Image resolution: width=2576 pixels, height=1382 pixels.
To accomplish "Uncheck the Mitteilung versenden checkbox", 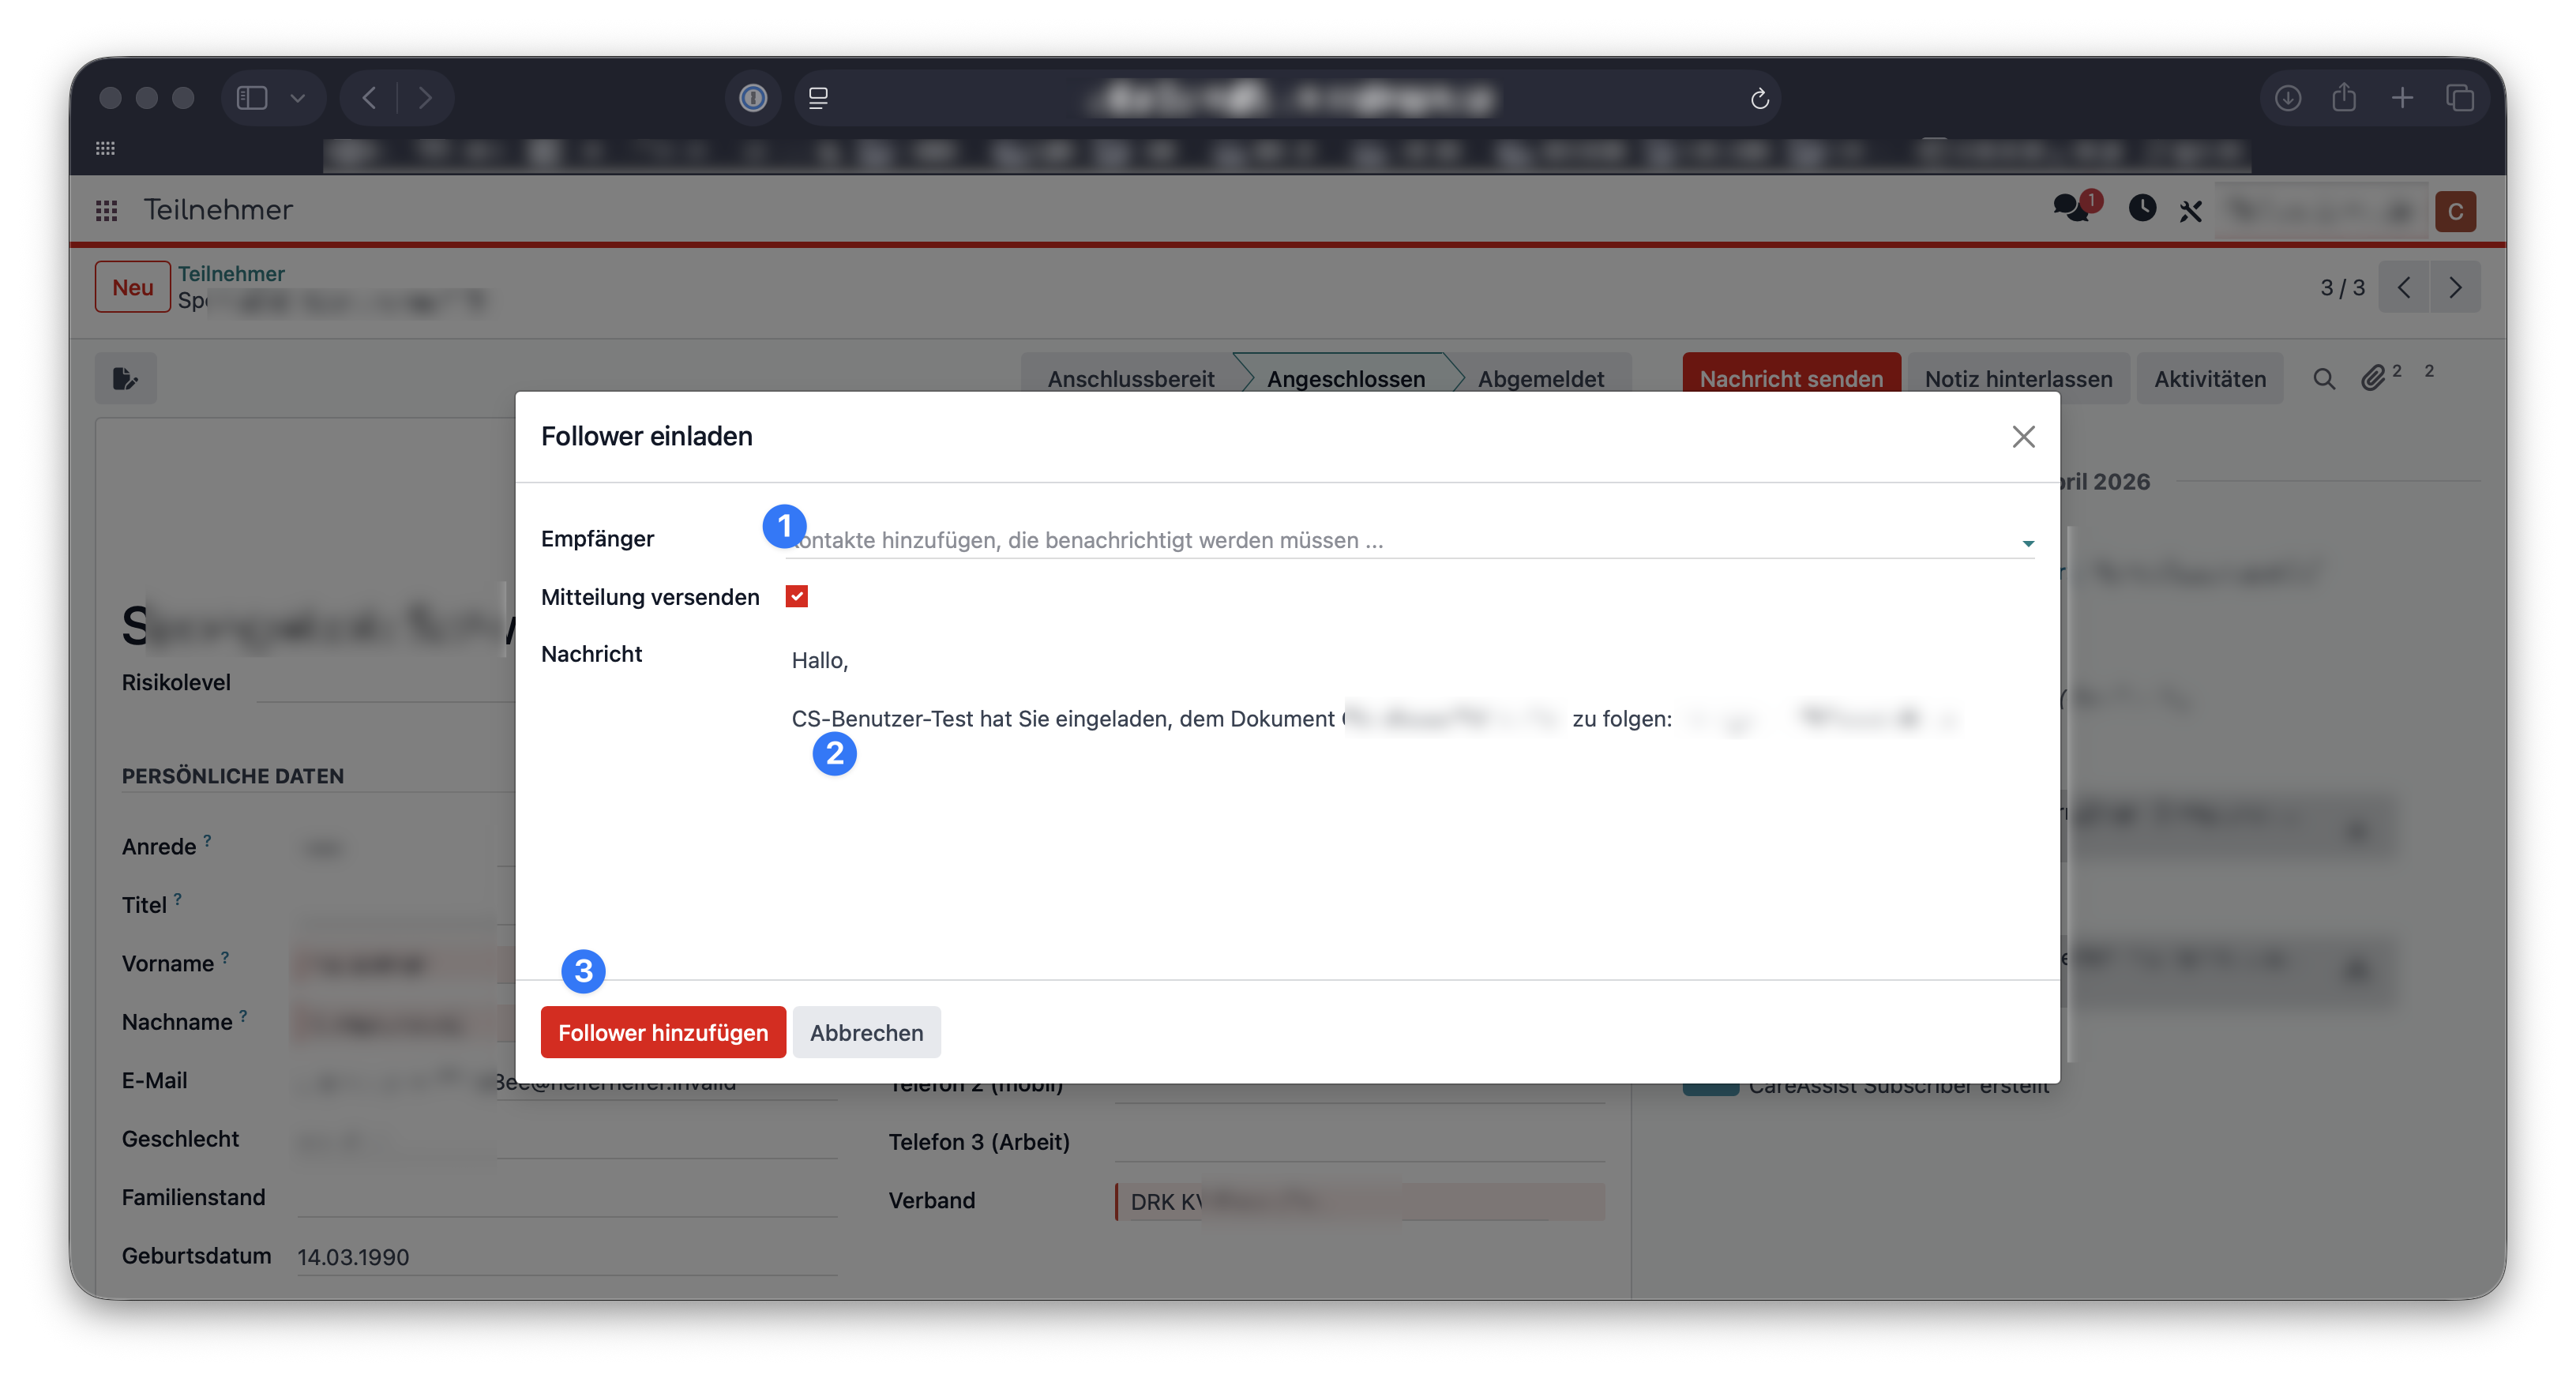I will pyautogui.click(x=797, y=597).
